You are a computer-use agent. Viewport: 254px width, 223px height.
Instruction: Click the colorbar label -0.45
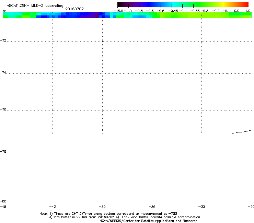tap(173, 11)
